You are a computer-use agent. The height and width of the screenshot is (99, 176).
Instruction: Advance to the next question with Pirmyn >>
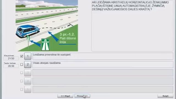click(x=82, y=96)
